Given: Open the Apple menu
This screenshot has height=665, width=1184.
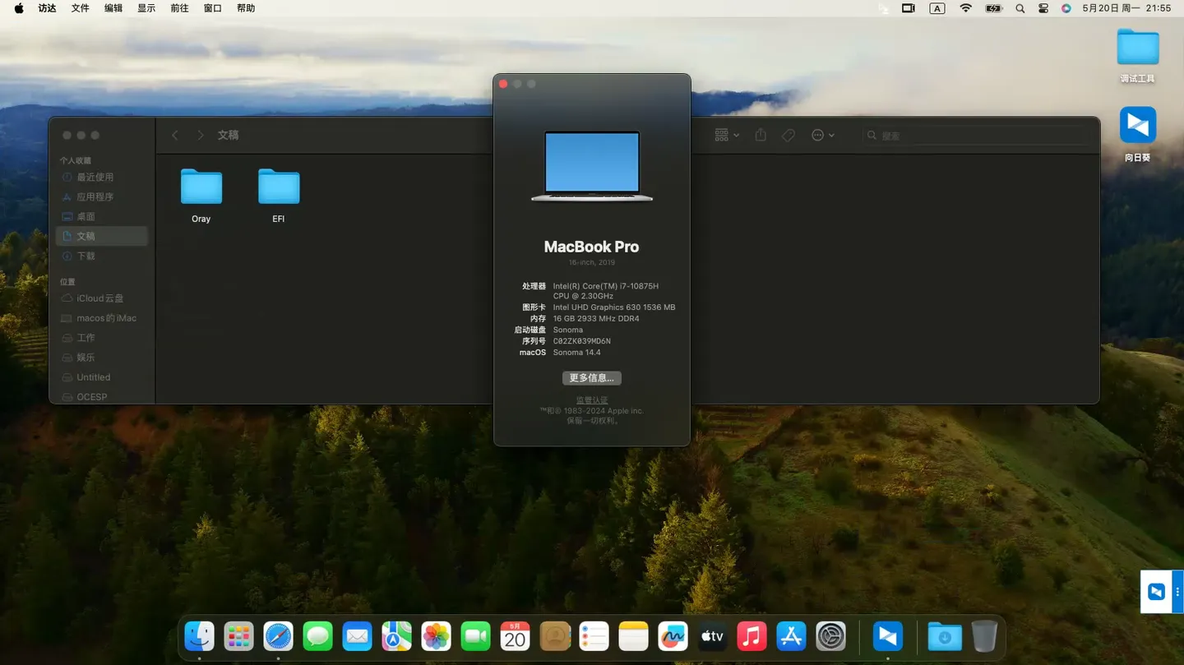Looking at the screenshot, I should click(x=19, y=8).
